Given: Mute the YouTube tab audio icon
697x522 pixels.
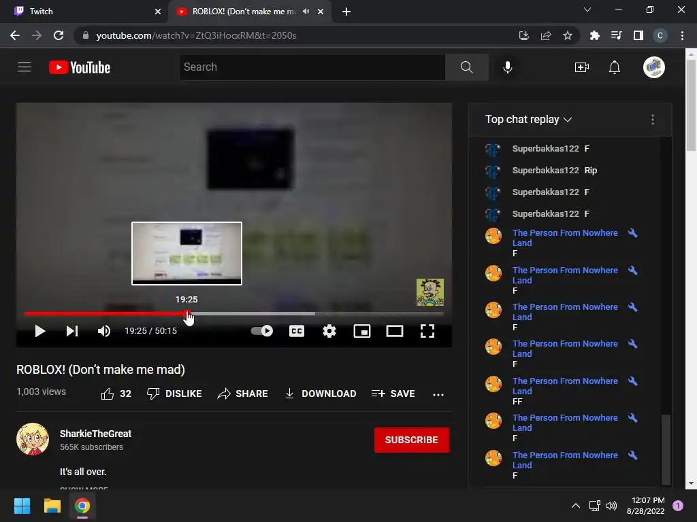Looking at the screenshot, I should (306, 12).
